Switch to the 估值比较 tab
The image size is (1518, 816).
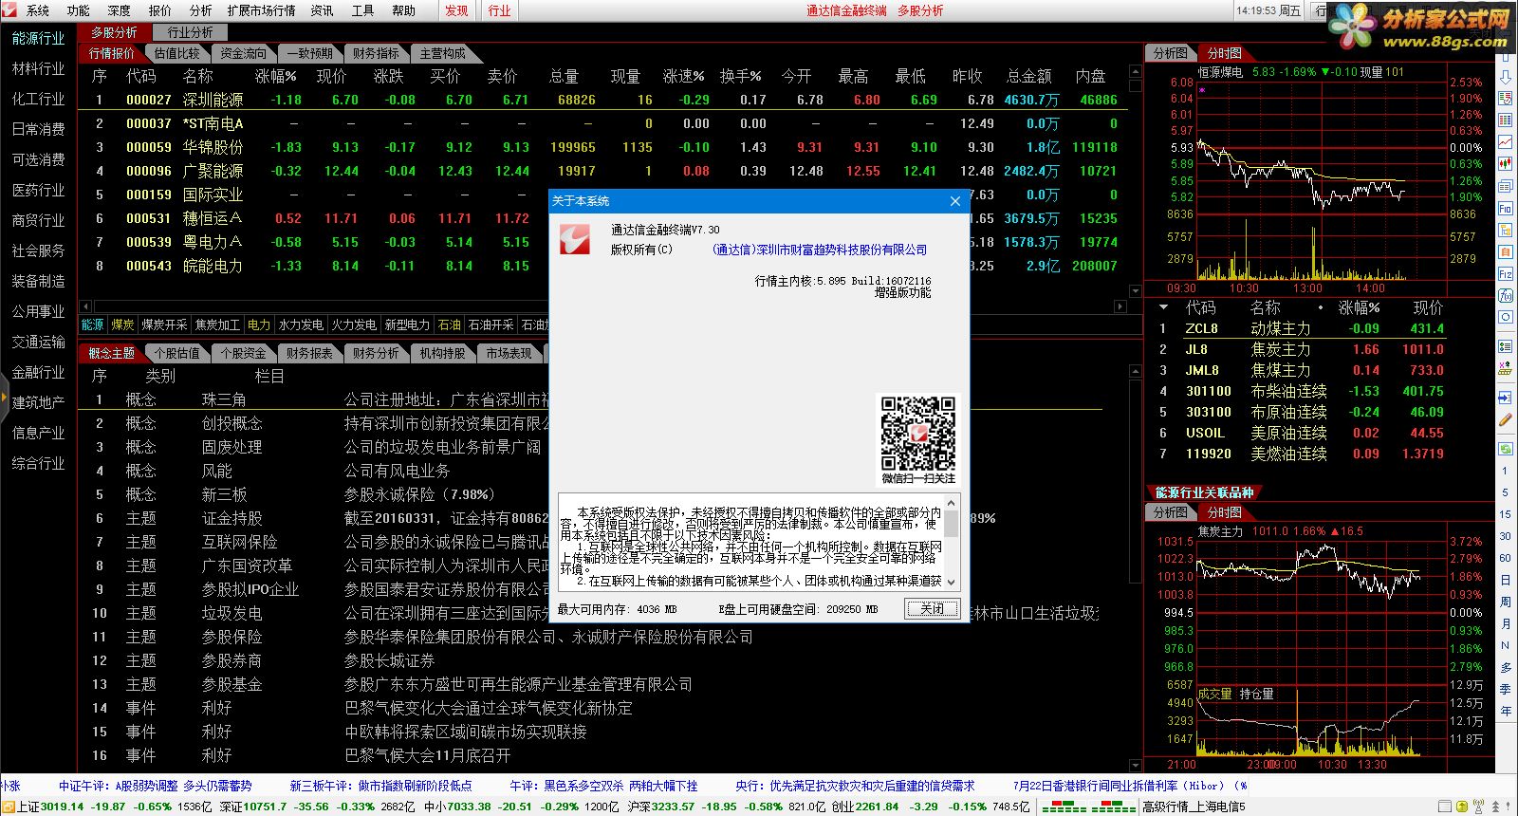(176, 53)
